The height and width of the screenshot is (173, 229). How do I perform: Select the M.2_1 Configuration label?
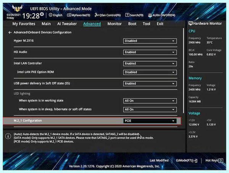coord(28,121)
